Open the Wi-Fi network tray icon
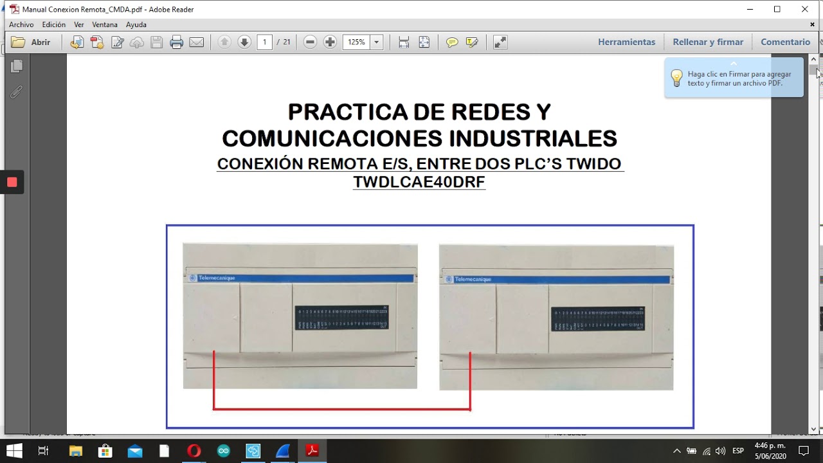 click(x=707, y=451)
